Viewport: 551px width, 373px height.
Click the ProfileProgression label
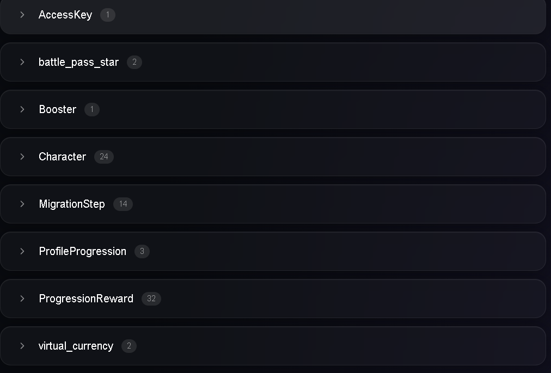point(83,252)
